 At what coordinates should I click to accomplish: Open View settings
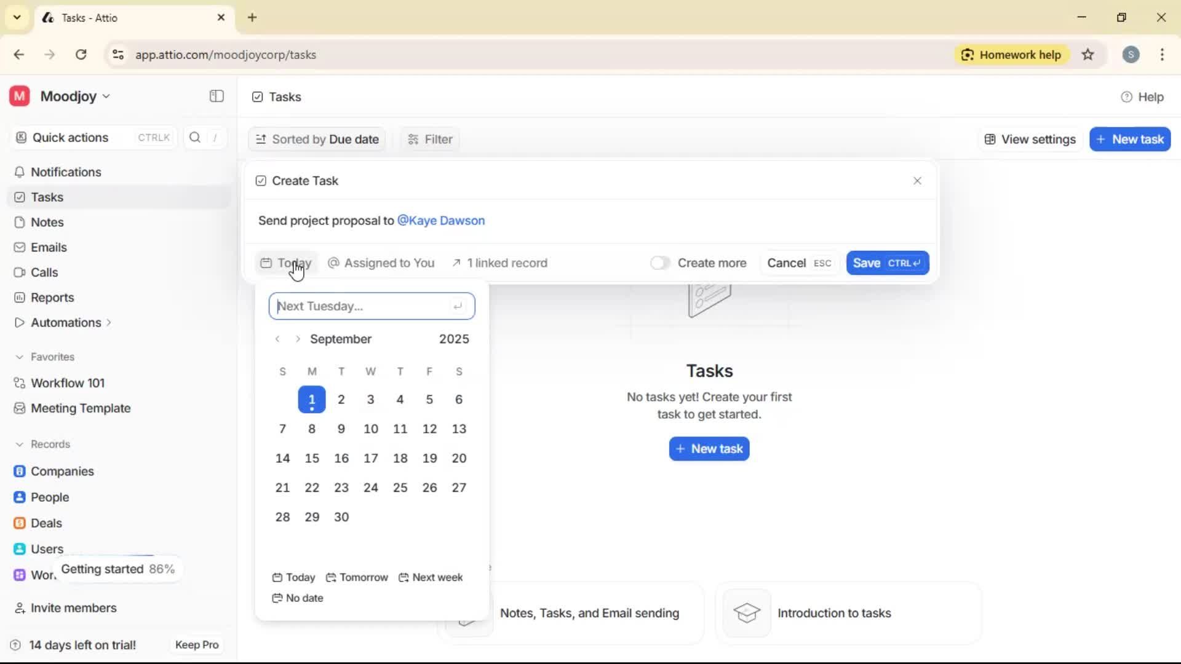click(x=1029, y=139)
